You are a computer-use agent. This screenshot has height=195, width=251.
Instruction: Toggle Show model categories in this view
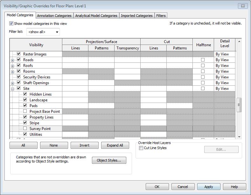11,24
